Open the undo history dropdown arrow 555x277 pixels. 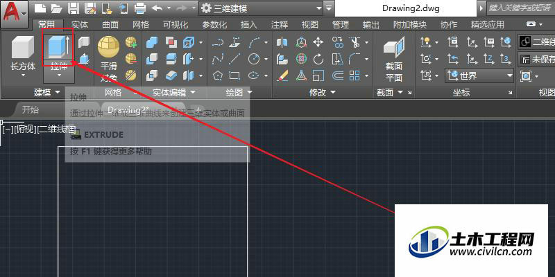(169, 8)
